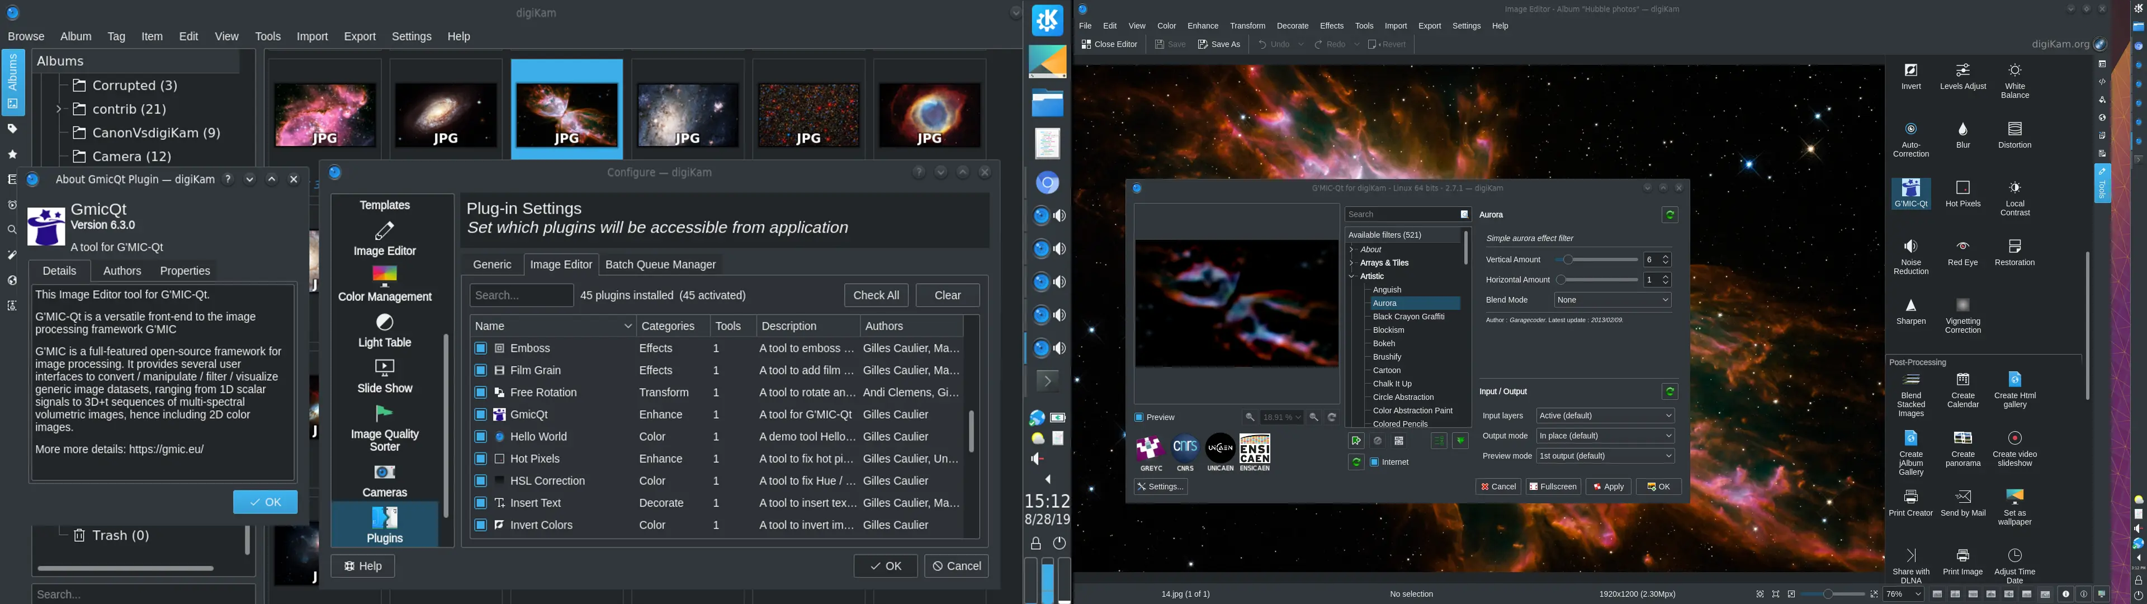Open the Output mode dropdown

1605,435
